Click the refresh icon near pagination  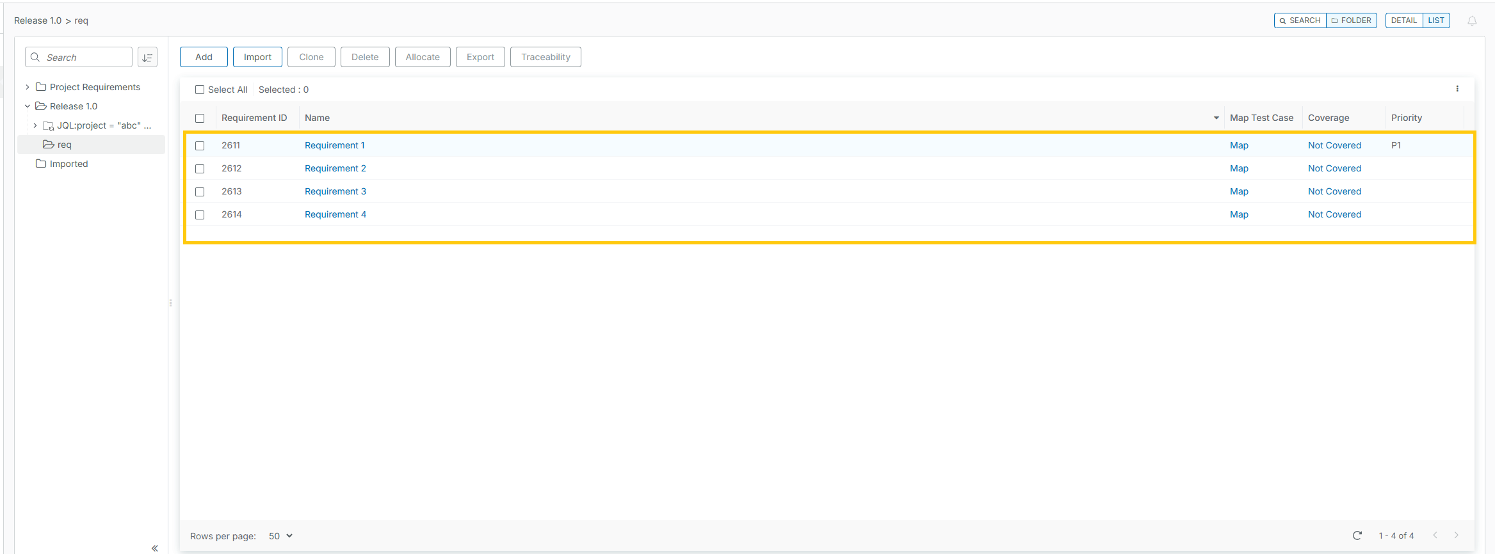[x=1357, y=535]
